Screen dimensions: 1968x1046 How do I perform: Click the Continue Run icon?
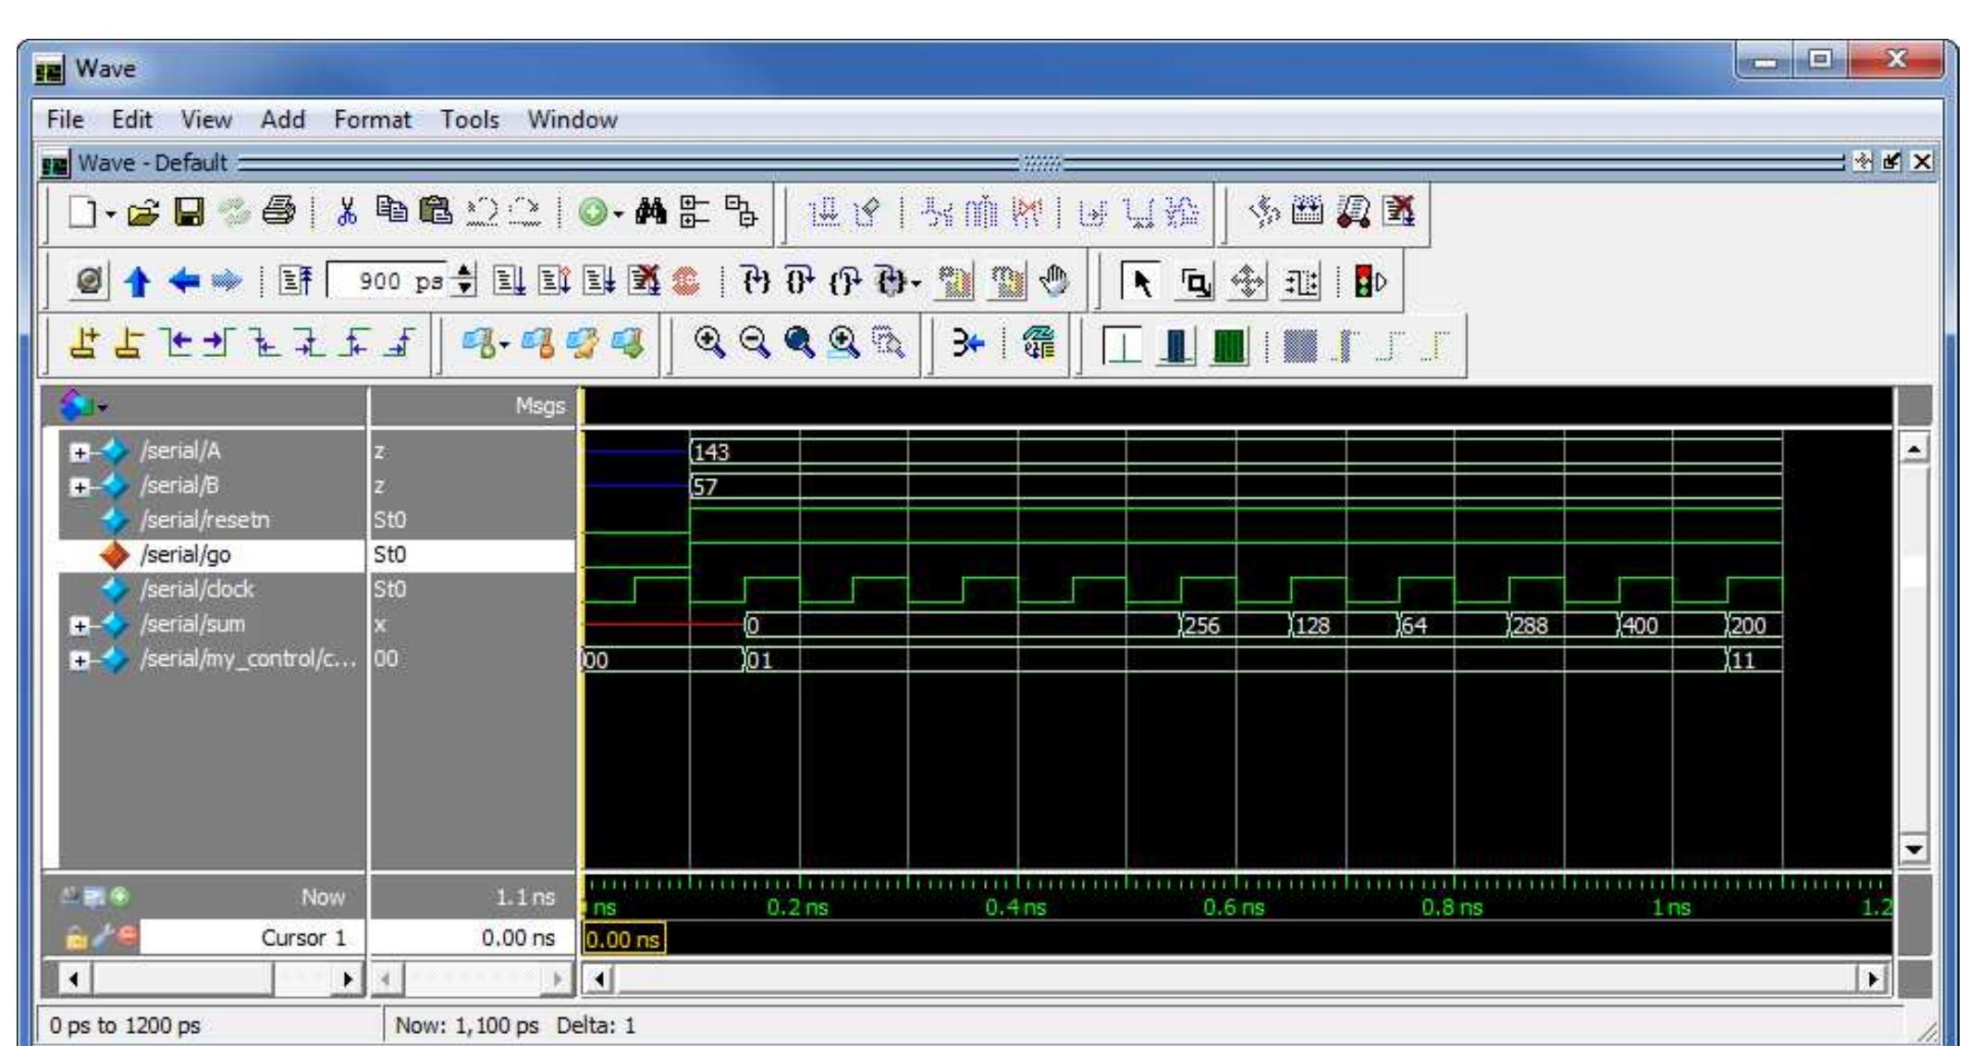pos(553,281)
